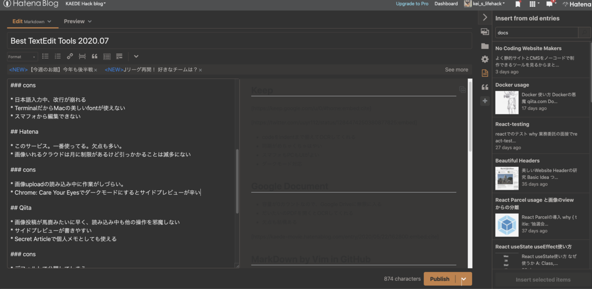Open the Preview tab dropdown arrow
The height and width of the screenshot is (289, 592).
pos(89,22)
